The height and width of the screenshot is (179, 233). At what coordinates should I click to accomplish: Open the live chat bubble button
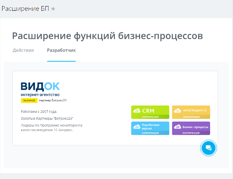click(x=208, y=148)
